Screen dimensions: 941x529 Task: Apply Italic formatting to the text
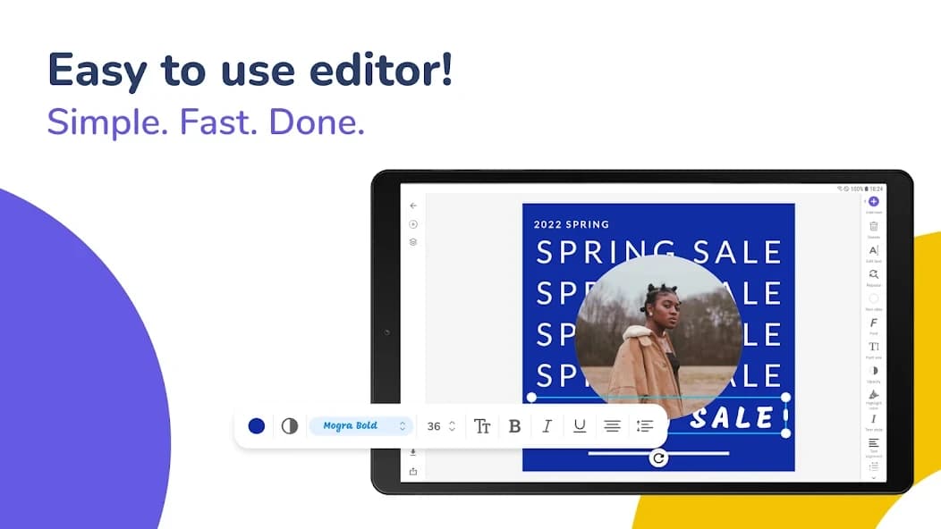coord(547,426)
